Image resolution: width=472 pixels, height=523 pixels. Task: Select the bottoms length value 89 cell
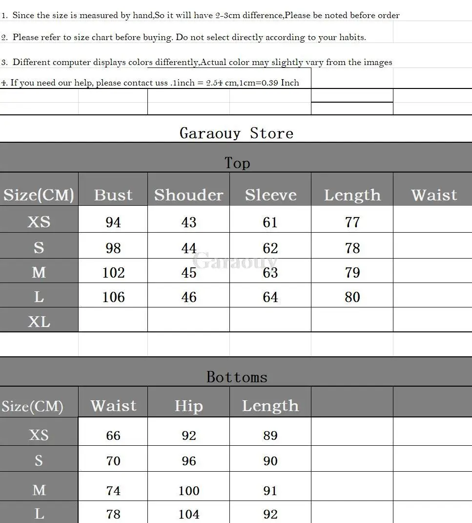[270, 435]
